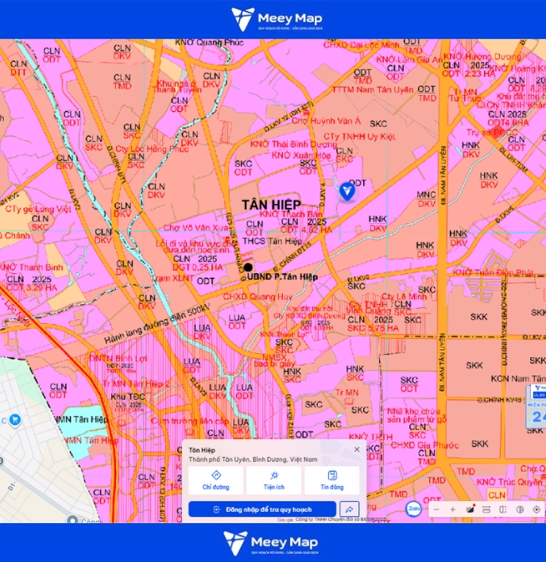Screen dimensions: 546x562
Task: Click the 'CTy gỗ Long Việt' label
Action: (x=38, y=209)
